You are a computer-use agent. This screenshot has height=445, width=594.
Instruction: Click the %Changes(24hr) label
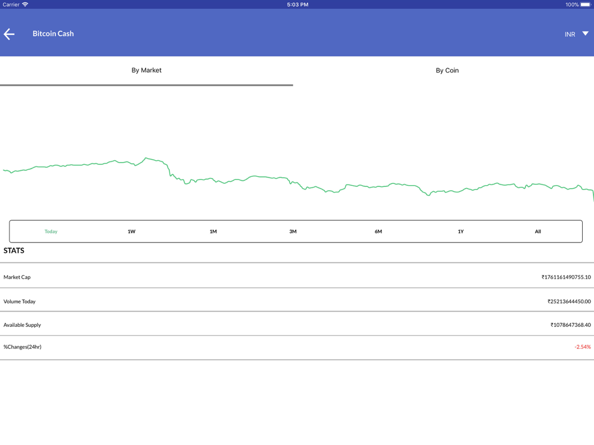(x=23, y=347)
